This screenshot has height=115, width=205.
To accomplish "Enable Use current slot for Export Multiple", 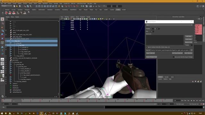I will [174, 57].
